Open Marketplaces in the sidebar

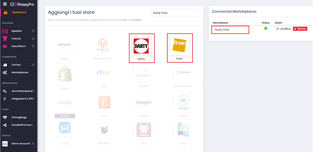click(x=20, y=73)
